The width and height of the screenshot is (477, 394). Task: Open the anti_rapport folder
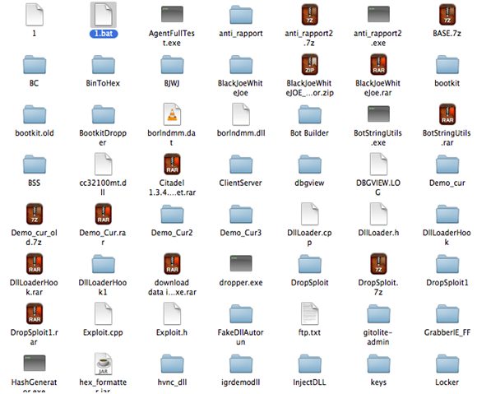pos(241,15)
